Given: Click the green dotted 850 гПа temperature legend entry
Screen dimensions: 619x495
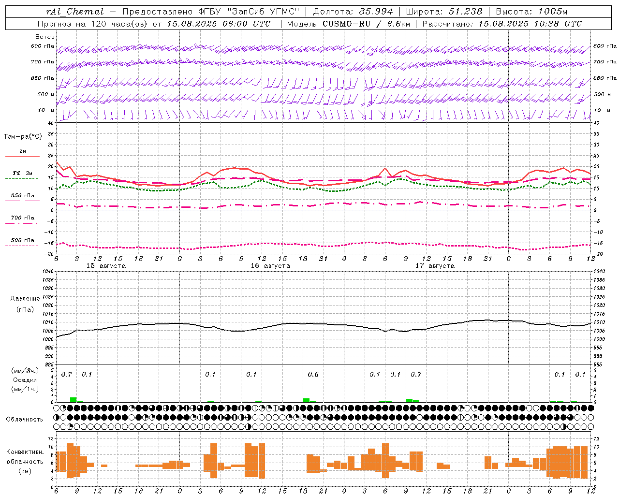Looking at the screenshot, I should click(22, 198).
